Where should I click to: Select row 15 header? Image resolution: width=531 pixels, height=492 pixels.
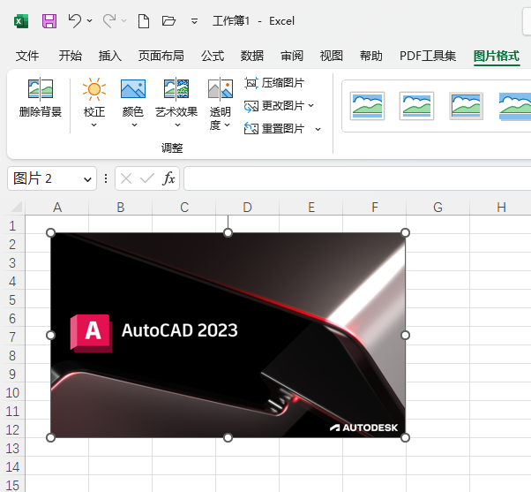coord(12,485)
